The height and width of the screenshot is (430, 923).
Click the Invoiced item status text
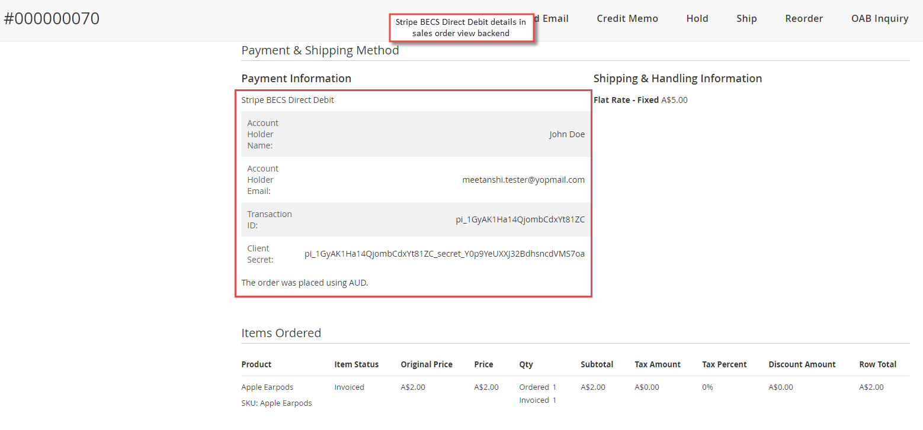pyautogui.click(x=349, y=387)
